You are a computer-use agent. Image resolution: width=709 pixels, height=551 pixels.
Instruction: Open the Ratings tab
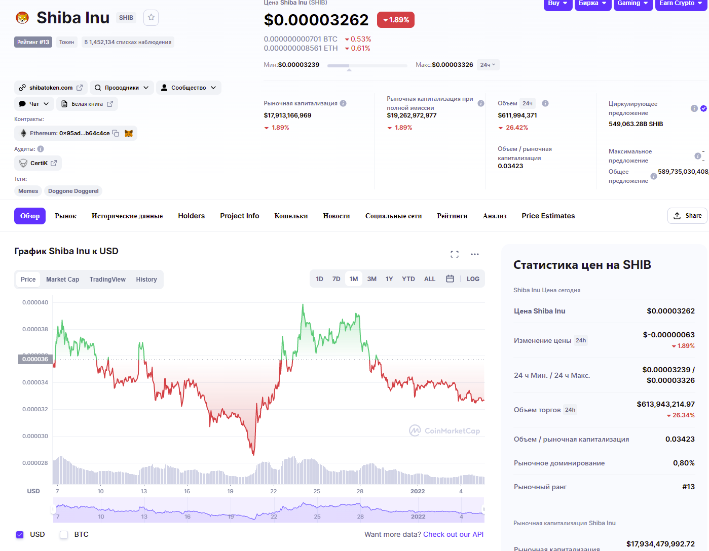453,216
